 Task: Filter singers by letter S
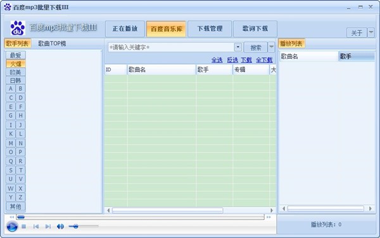[11, 170]
